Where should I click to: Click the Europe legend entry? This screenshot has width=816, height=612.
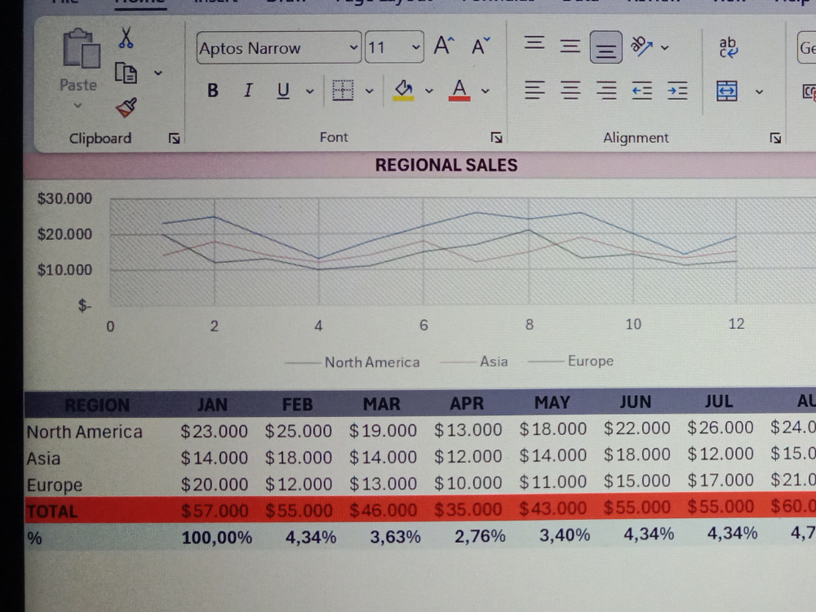pos(571,361)
